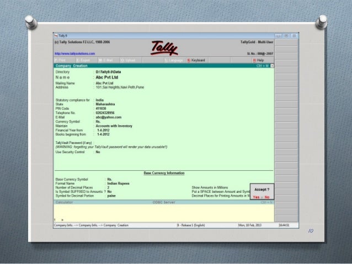This screenshot has width=352, height=264.
Task: Click the Address field with Sai Heights
Action: coord(120,87)
